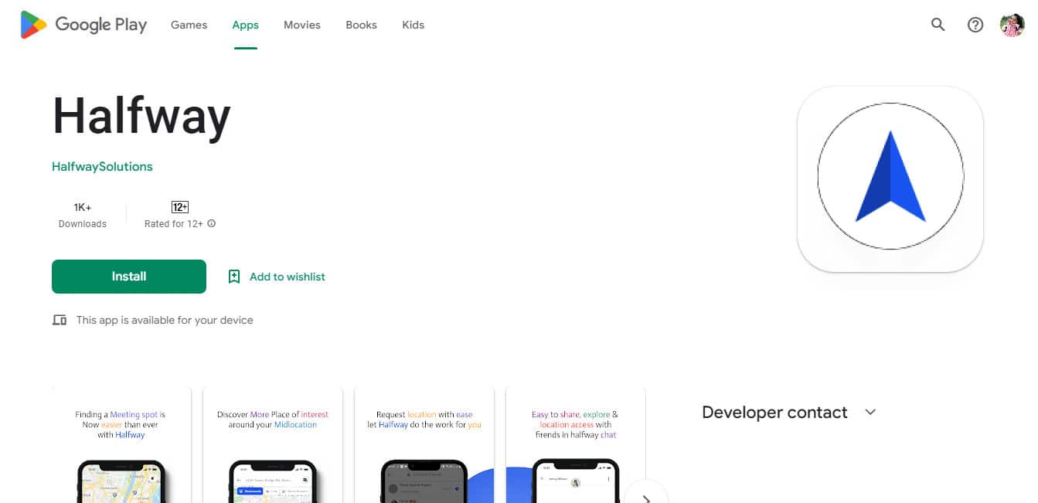Switch to the Kids tab

coord(413,25)
